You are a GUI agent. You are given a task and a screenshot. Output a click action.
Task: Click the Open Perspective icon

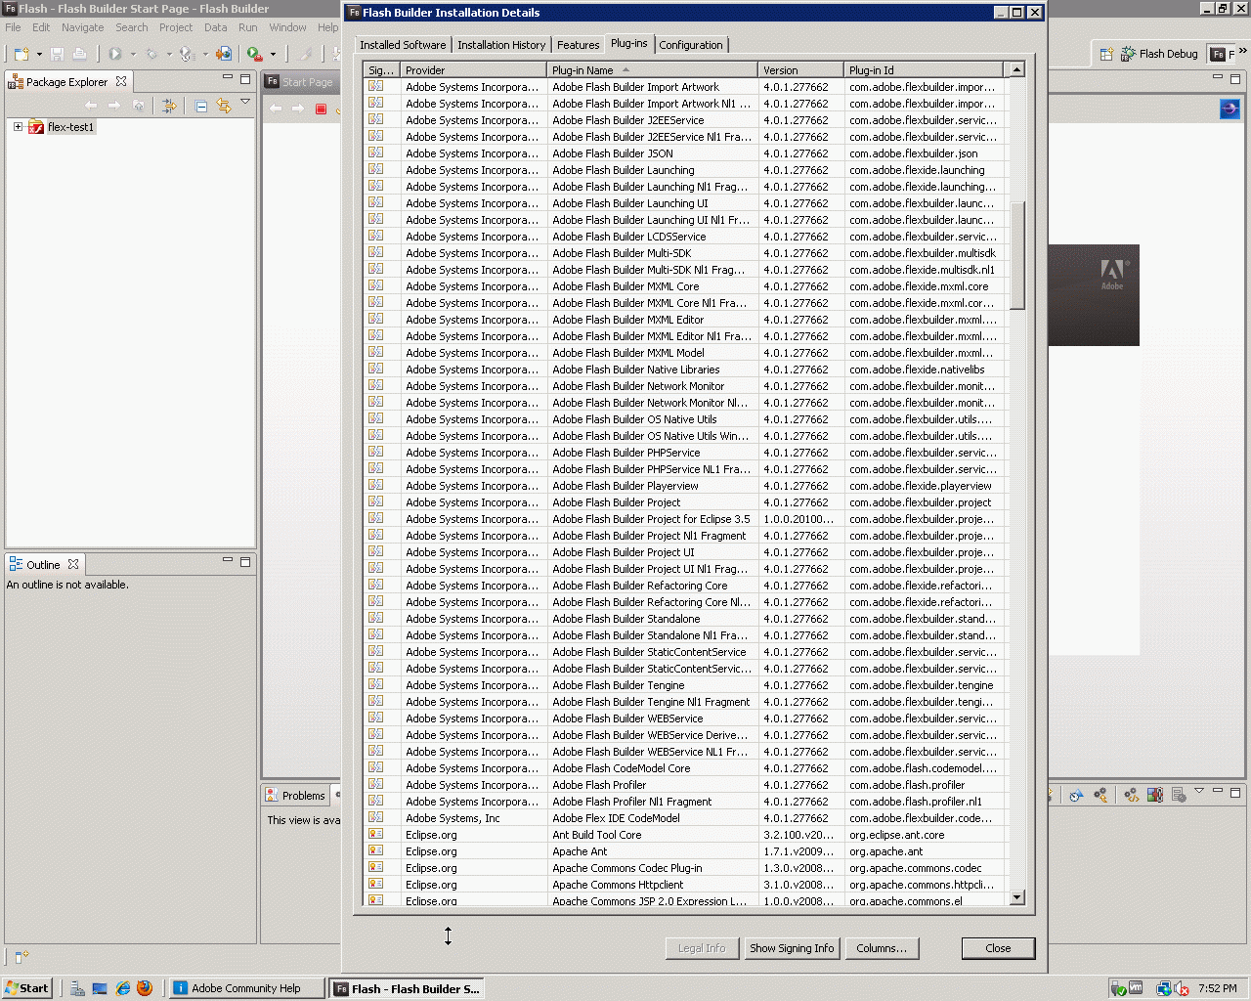[1106, 54]
